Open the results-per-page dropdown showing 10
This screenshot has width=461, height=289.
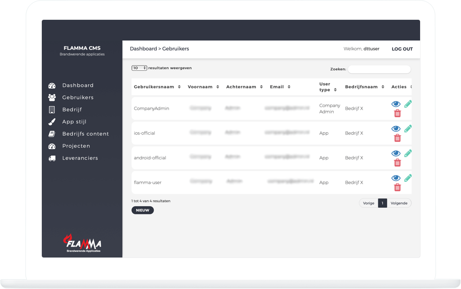coord(139,68)
